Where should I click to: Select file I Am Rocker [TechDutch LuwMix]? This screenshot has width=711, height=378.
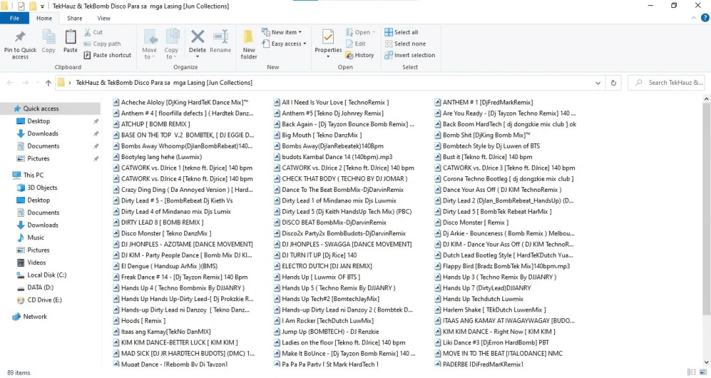(x=328, y=321)
